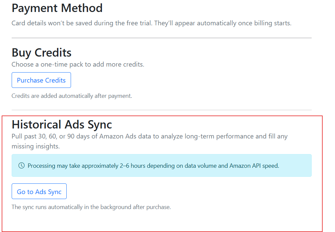Click the 'Choose a one-time pack' description

click(x=78, y=65)
